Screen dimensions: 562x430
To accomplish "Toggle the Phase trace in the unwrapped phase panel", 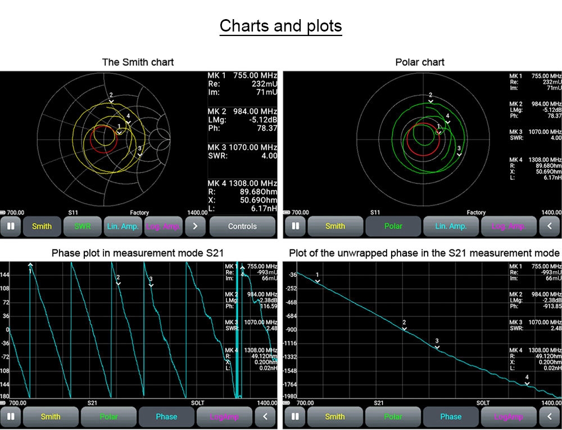I will (451, 416).
